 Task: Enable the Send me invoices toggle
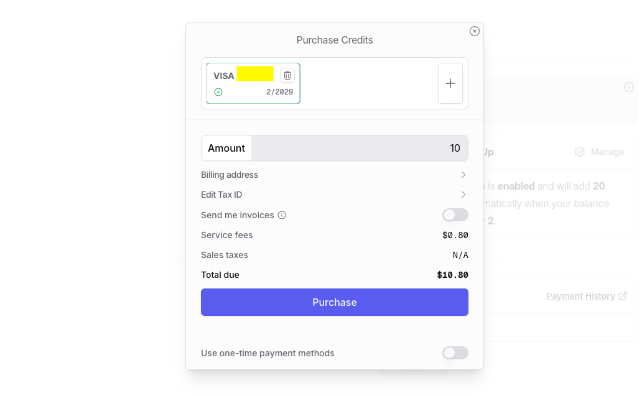click(455, 215)
